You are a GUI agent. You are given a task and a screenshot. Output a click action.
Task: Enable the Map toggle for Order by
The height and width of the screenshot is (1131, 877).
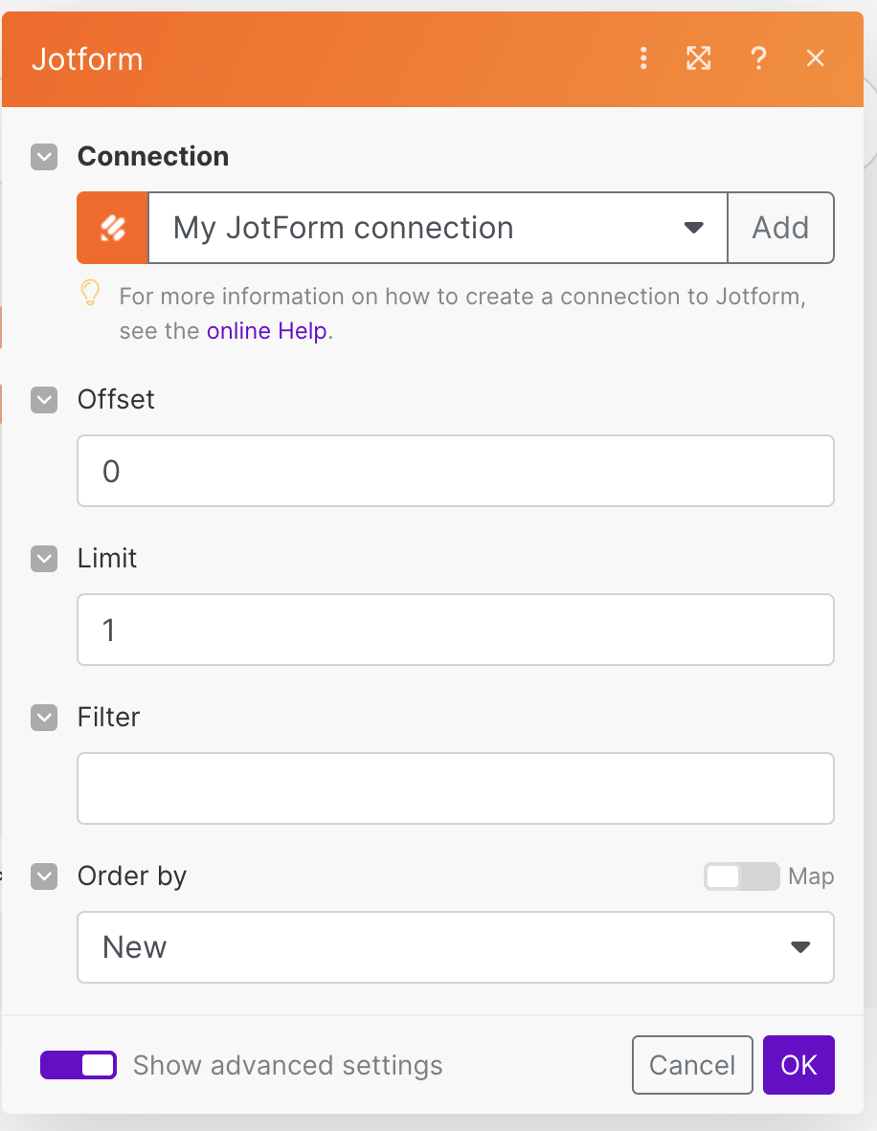pyautogui.click(x=741, y=876)
